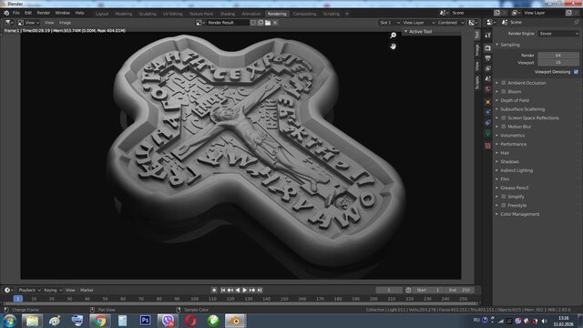
Task: Enable the Bloom checkbox
Action: (x=504, y=91)
